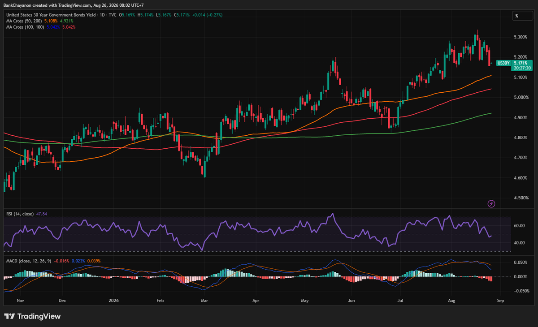538x327 pixels.
Task: Click the RSI value 47.84
Action: click(x=41, y=214)
